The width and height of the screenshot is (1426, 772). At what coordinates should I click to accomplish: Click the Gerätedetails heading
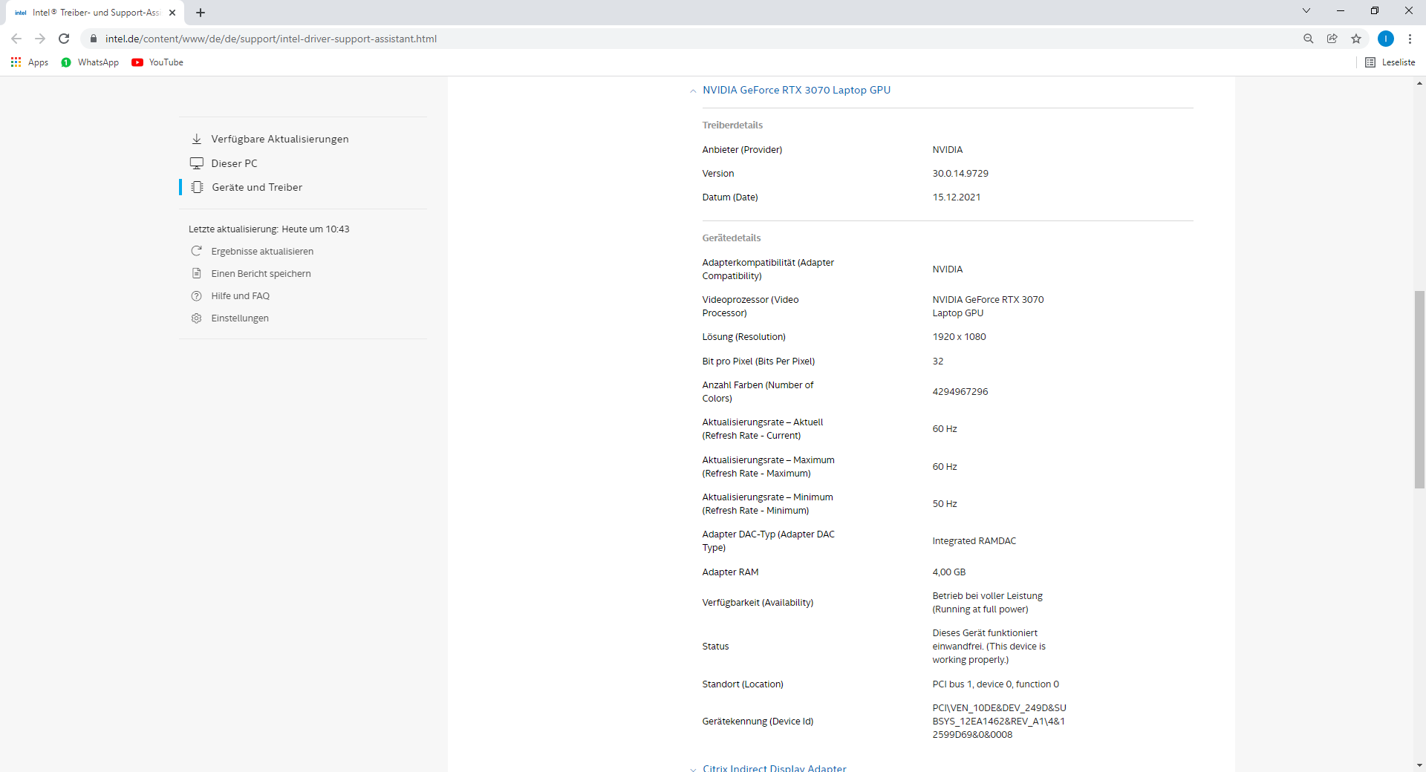pos(732,238)
